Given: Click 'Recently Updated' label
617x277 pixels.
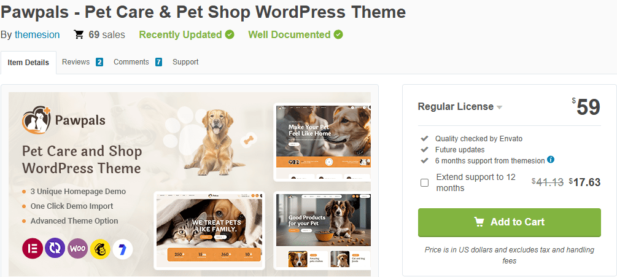Looking at the screenshot, I should pyautogui.click(x=180, y=34).
